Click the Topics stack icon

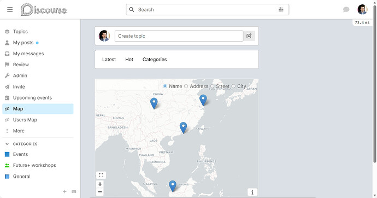[x=7, y=32]
